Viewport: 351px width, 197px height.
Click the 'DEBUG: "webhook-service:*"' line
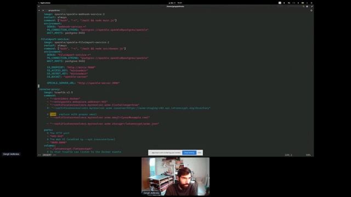pos(66,27)
